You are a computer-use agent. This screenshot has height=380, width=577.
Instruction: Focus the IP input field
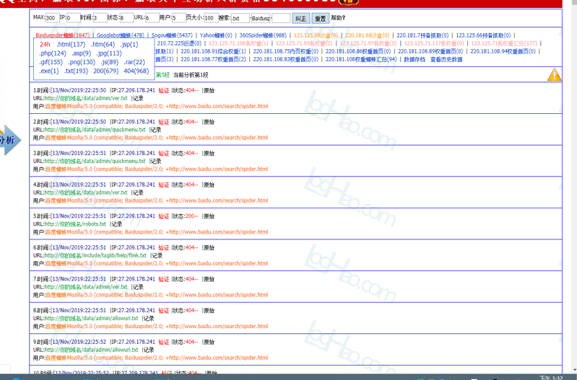pos(73,17)
